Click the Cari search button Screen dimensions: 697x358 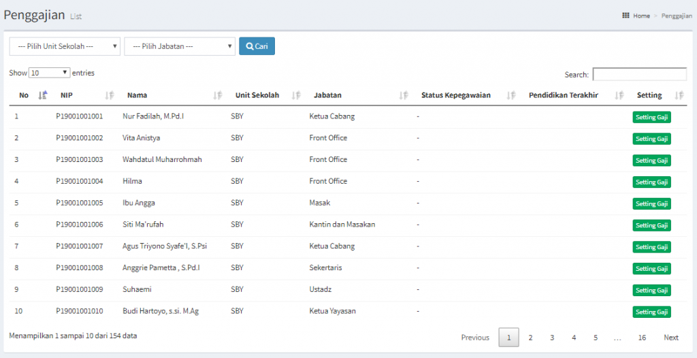(x=257, y=46)
